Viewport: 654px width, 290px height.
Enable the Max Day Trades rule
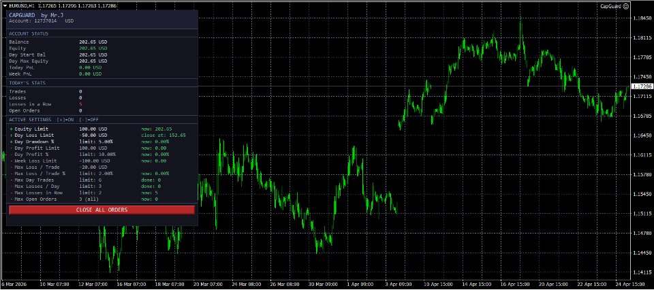(x=12, y=180)
